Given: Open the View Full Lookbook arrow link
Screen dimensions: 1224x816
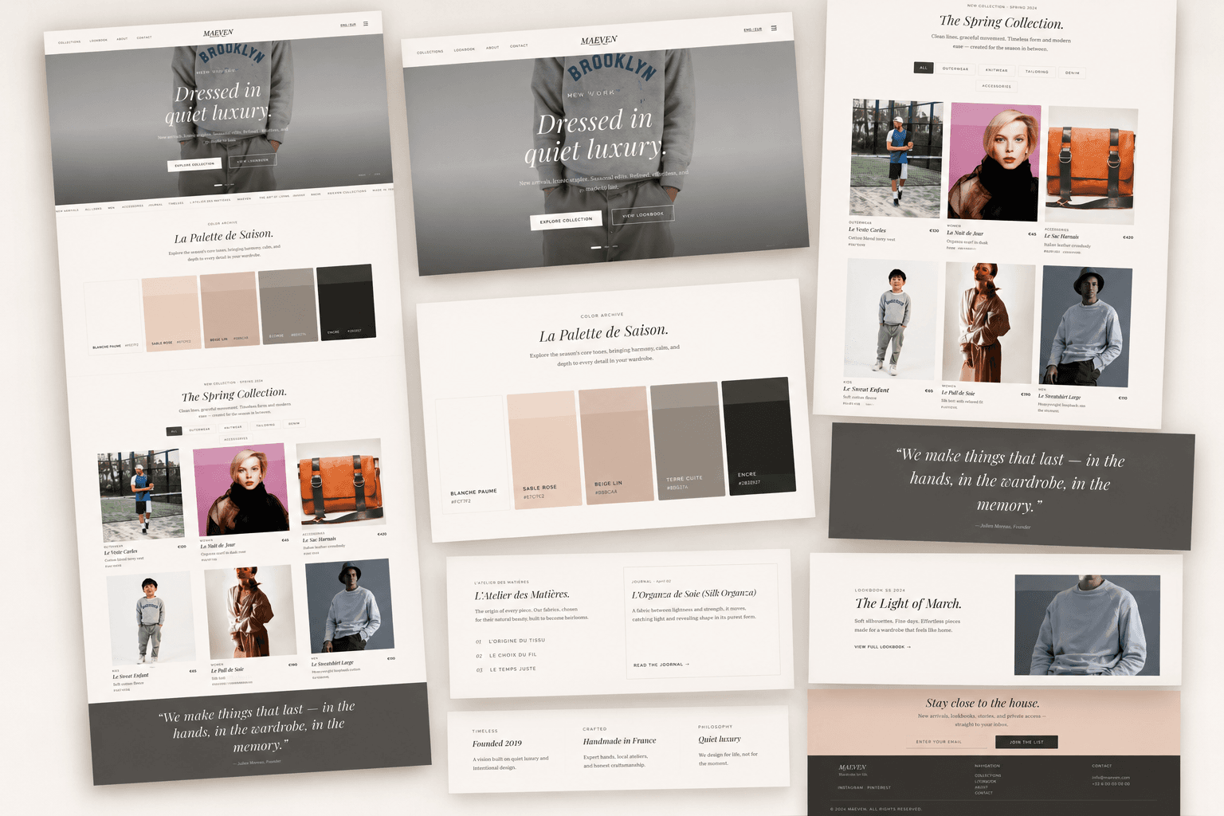Looking at the screenshot, I should (x=882, y=647).
